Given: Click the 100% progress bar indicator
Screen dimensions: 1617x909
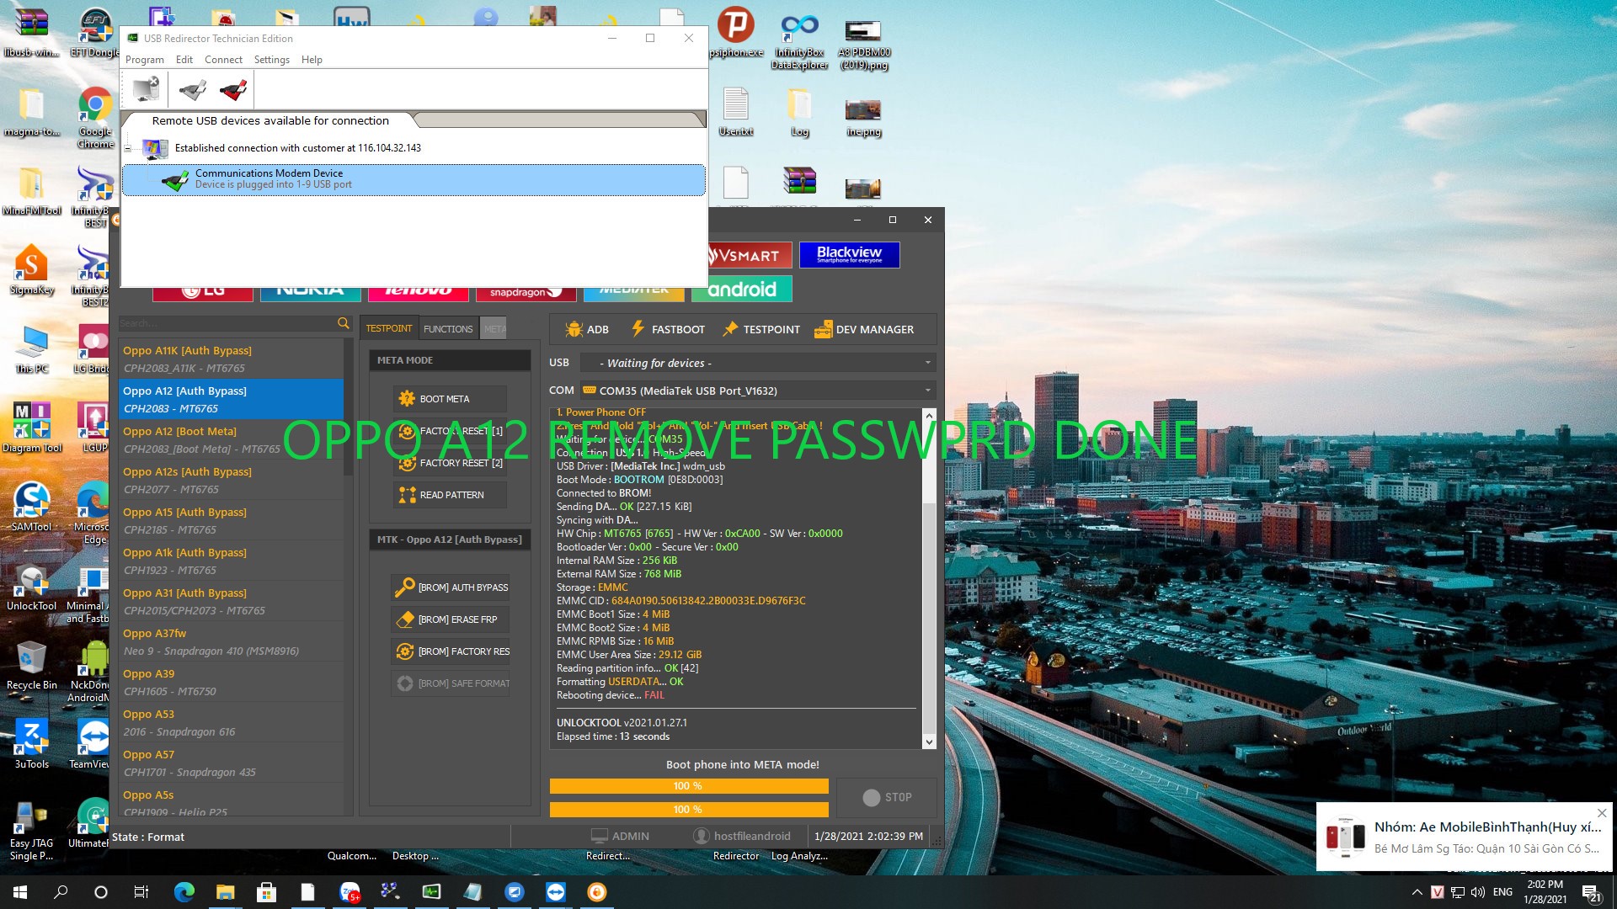Looking at the screenshot, I should click(x=687, y=784).
